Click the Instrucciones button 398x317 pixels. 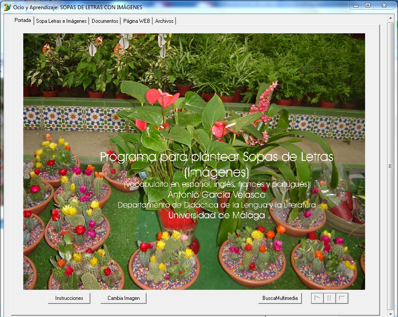pos(69,298)
